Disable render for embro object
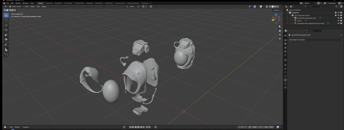This screenshot has width=344, height=130. (x=341, y=21)
